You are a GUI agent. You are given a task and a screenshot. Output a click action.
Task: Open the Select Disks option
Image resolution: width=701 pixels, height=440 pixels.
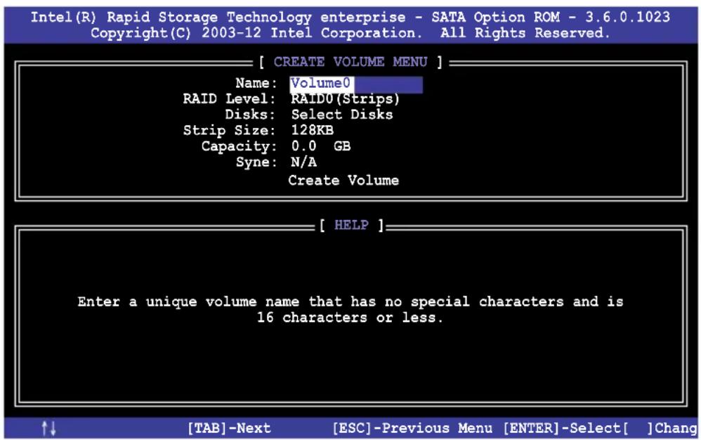342,115
